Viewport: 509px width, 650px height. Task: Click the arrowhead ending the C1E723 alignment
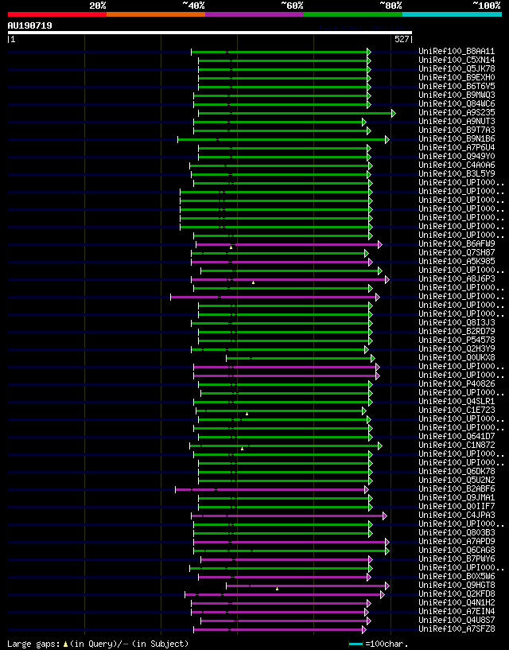pyautogui.click(x=364, y=411)
